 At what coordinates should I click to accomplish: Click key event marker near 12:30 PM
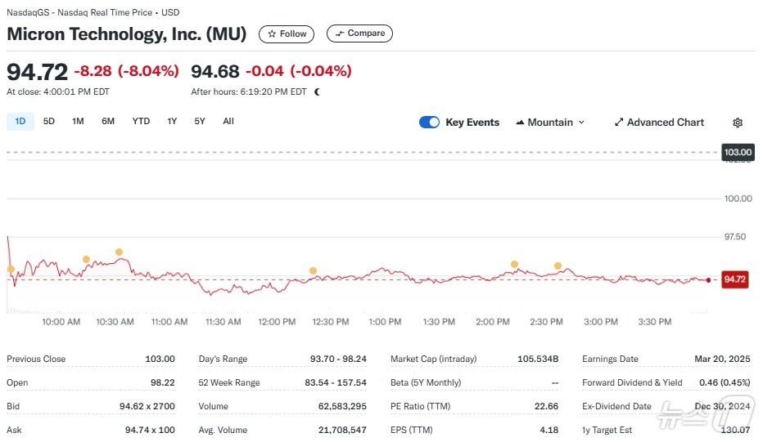click(313, 270)
